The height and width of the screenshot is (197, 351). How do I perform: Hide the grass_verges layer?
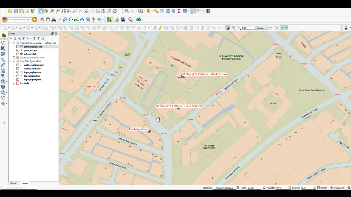pyautogui.click(x=18, y=50)
